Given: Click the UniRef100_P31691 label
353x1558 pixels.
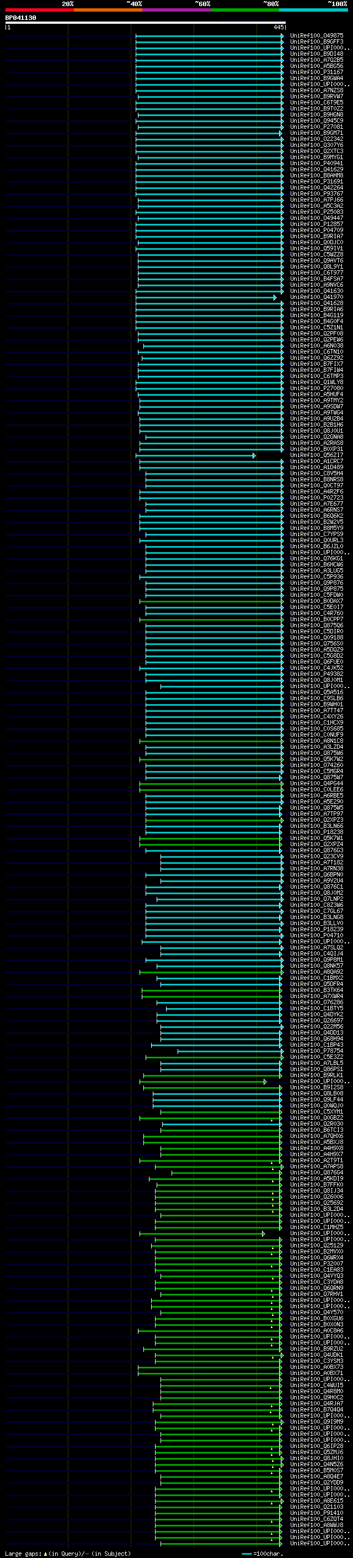Looking at the screenshot, I should coord(317,181).
